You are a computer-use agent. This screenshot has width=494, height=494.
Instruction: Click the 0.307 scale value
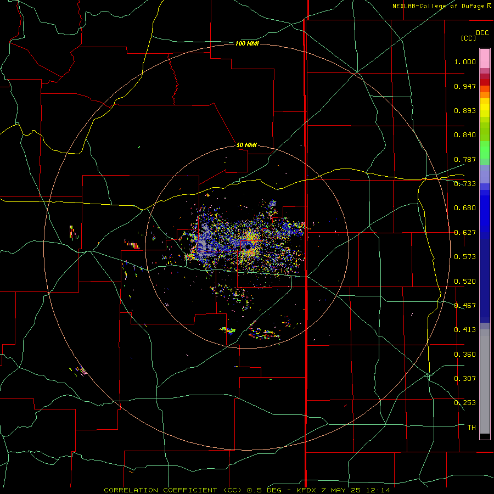click(x=465, y=378)
